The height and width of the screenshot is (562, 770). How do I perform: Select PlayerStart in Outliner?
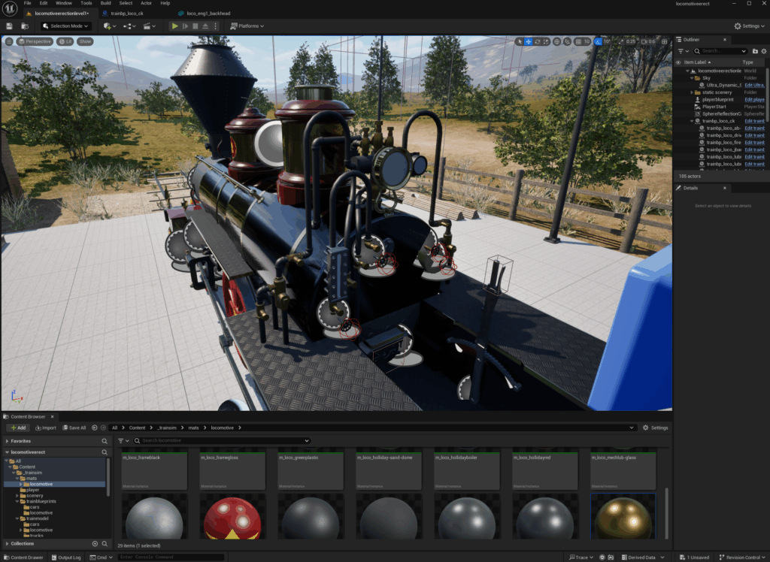point(714,107)
